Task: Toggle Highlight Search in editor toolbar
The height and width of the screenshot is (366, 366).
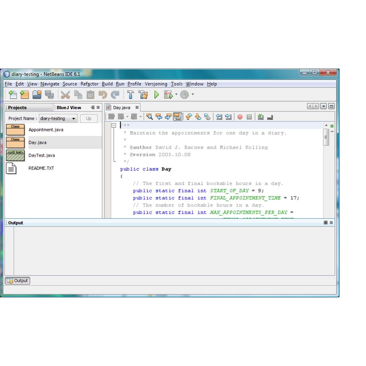Action: [178, 117]
